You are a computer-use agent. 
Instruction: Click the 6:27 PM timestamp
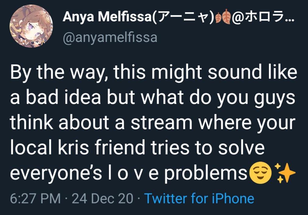coord(35,199)
